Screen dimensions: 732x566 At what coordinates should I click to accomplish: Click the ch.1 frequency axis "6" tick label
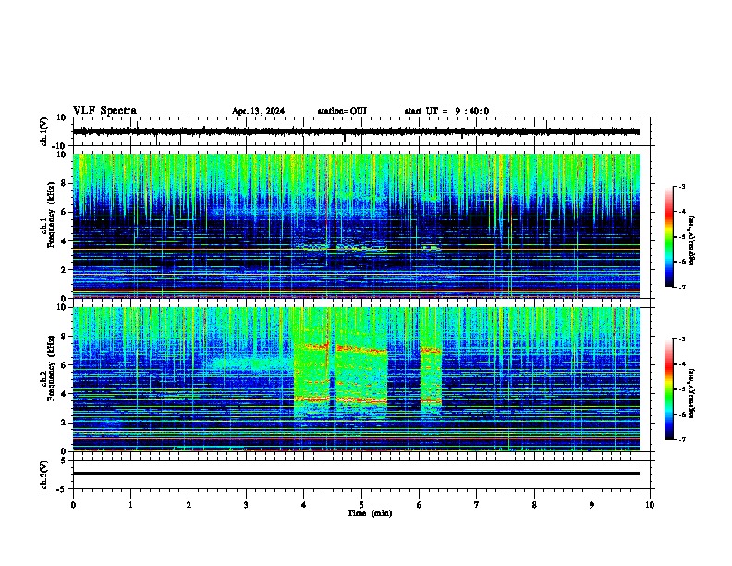point(65,212)
